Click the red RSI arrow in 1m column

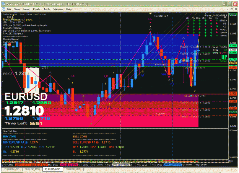point(217,23)
